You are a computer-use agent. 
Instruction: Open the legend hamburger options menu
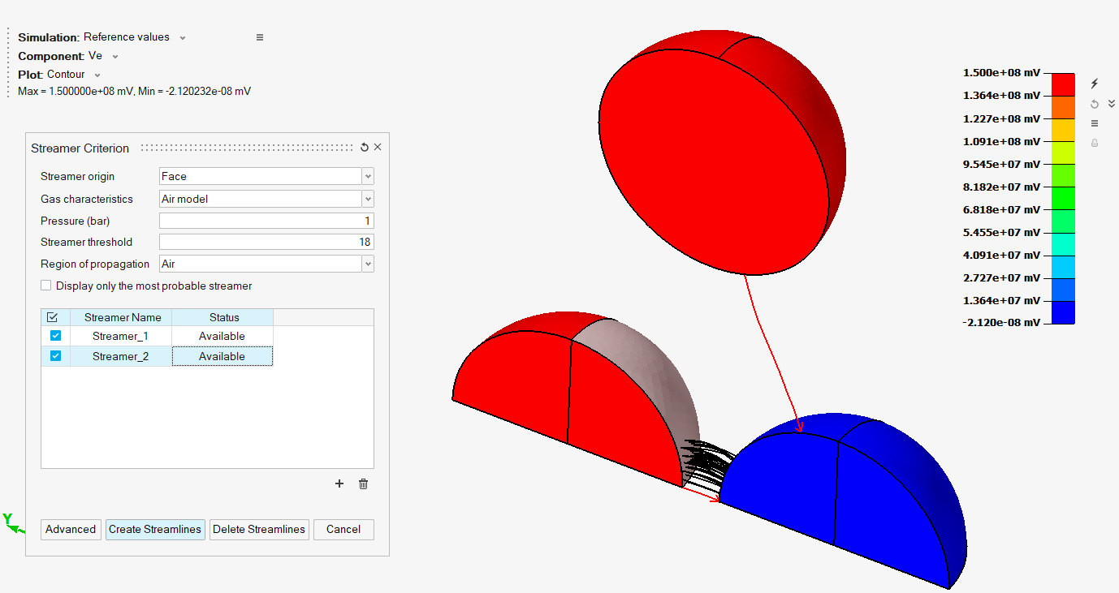coord(1095,123)
